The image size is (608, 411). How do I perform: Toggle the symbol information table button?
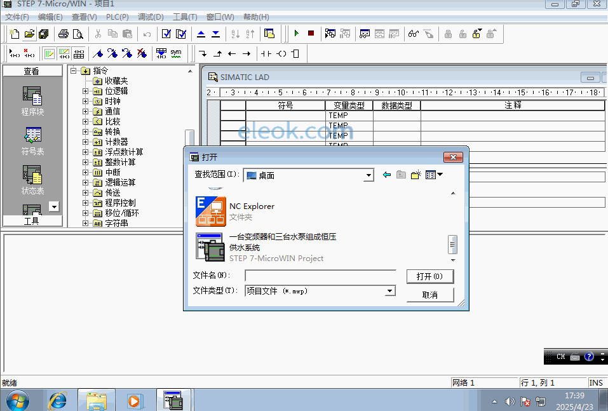(x=79, y=53)
